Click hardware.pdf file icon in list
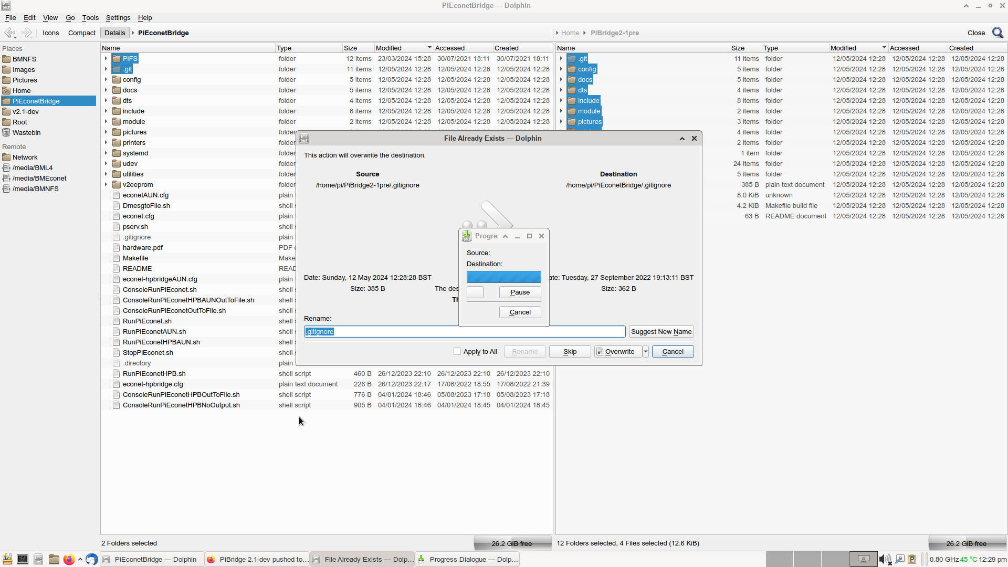This screenshot has height=567, width=1008. (117, 248)
